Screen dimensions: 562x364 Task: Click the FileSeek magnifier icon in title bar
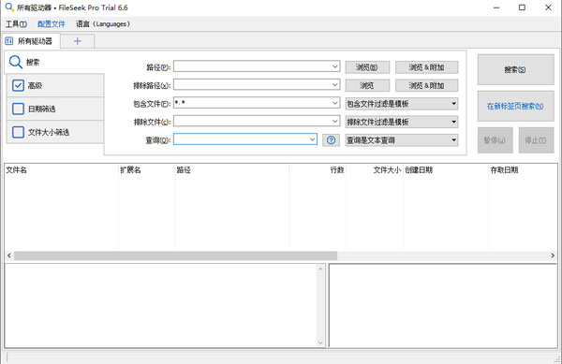9,7
